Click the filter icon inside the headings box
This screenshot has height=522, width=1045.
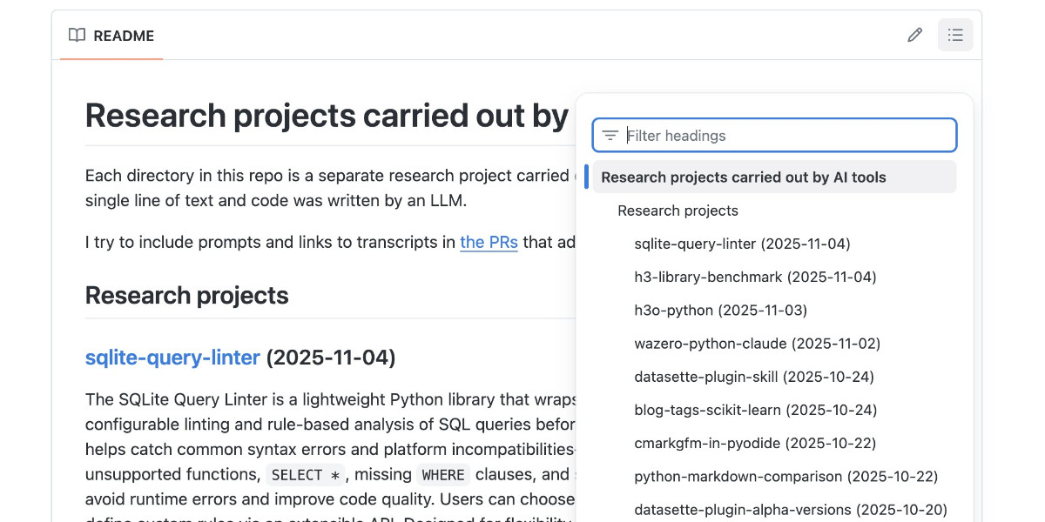click(x=610, y=135)
